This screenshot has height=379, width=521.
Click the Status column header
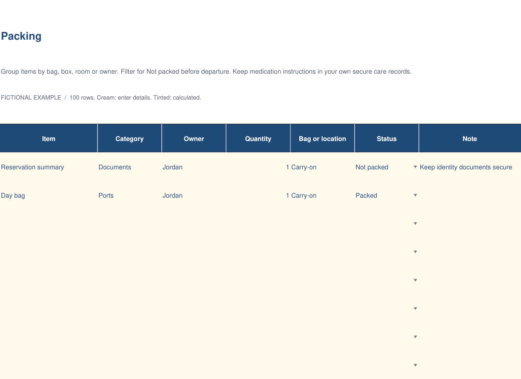click(x=387, y=138)
